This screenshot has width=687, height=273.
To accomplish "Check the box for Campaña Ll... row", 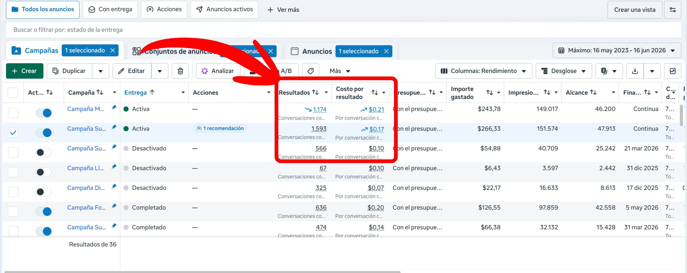I will (x=13, y=172).
